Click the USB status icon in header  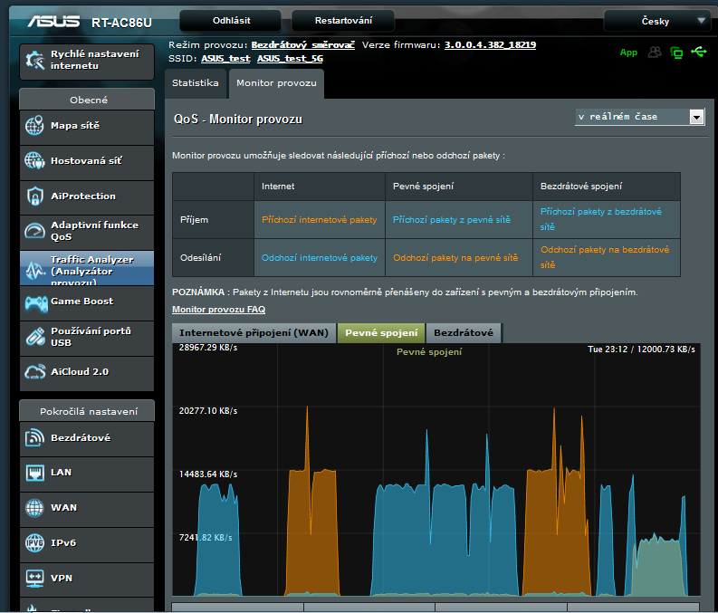click(x=698, y=53)
